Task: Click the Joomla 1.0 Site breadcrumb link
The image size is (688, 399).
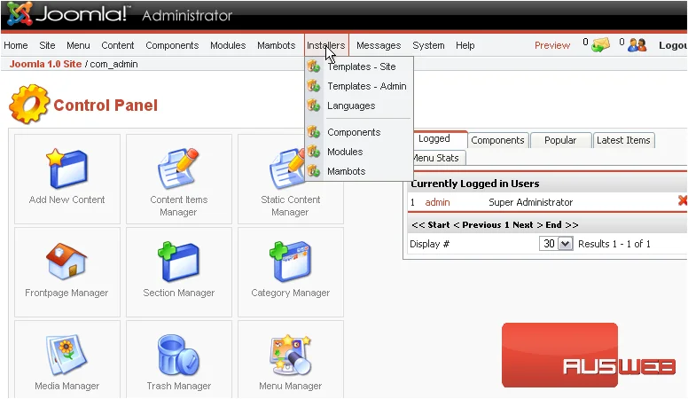Action: coord(45,64)
